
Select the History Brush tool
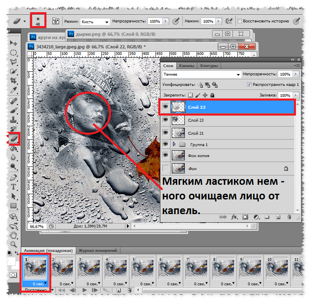pyautogui.click(x=13, y=129)
